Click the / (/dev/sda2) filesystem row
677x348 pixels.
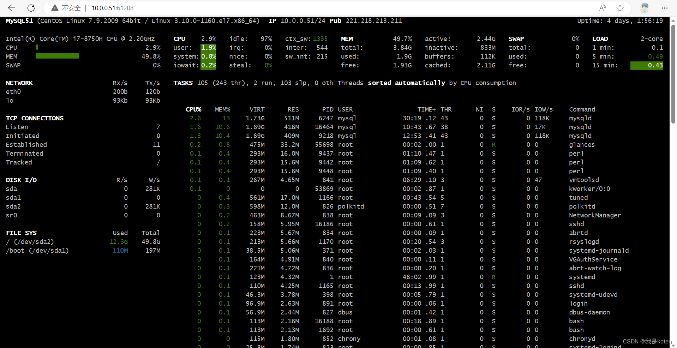(x=83, y=242)
